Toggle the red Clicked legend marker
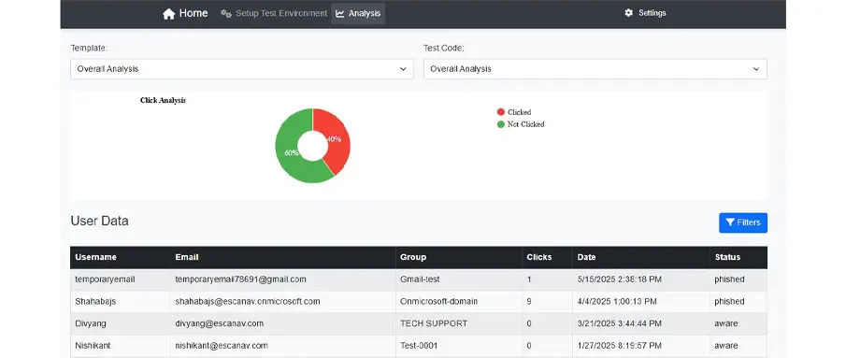The height and width of the screenshot is (358, 846). [x=501, y=112]
